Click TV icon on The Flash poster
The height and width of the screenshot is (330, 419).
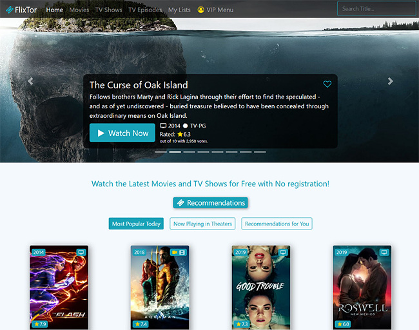tap(81, 252)
